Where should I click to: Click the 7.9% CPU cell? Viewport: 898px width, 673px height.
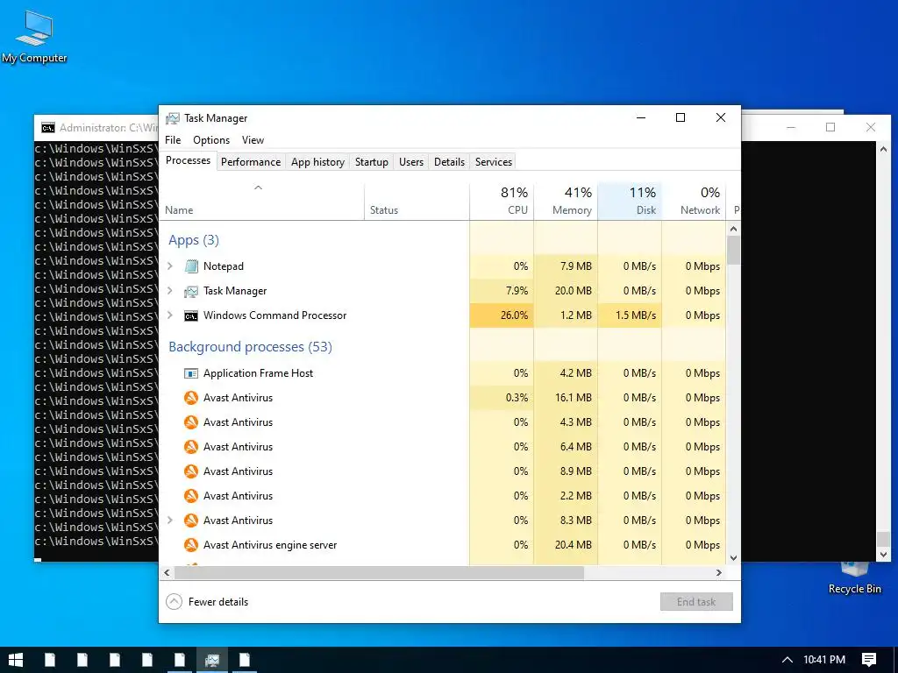coord(502,291)
